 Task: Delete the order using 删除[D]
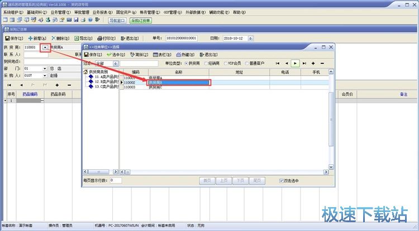60,38
